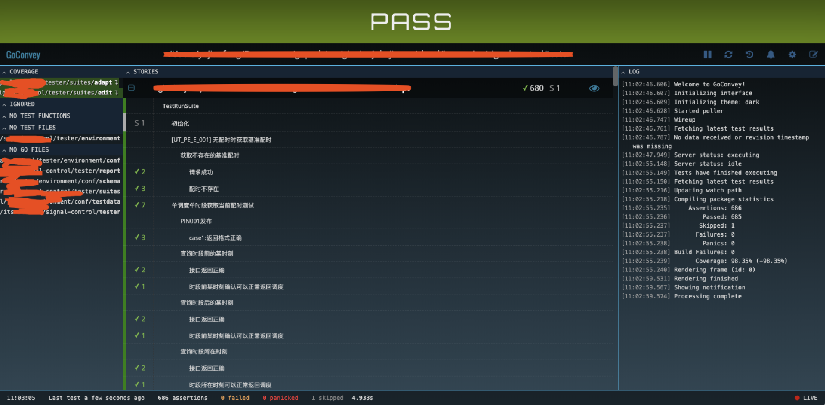
Task: Click the 1 skipped status entry
Action: [x=327, y=398]
